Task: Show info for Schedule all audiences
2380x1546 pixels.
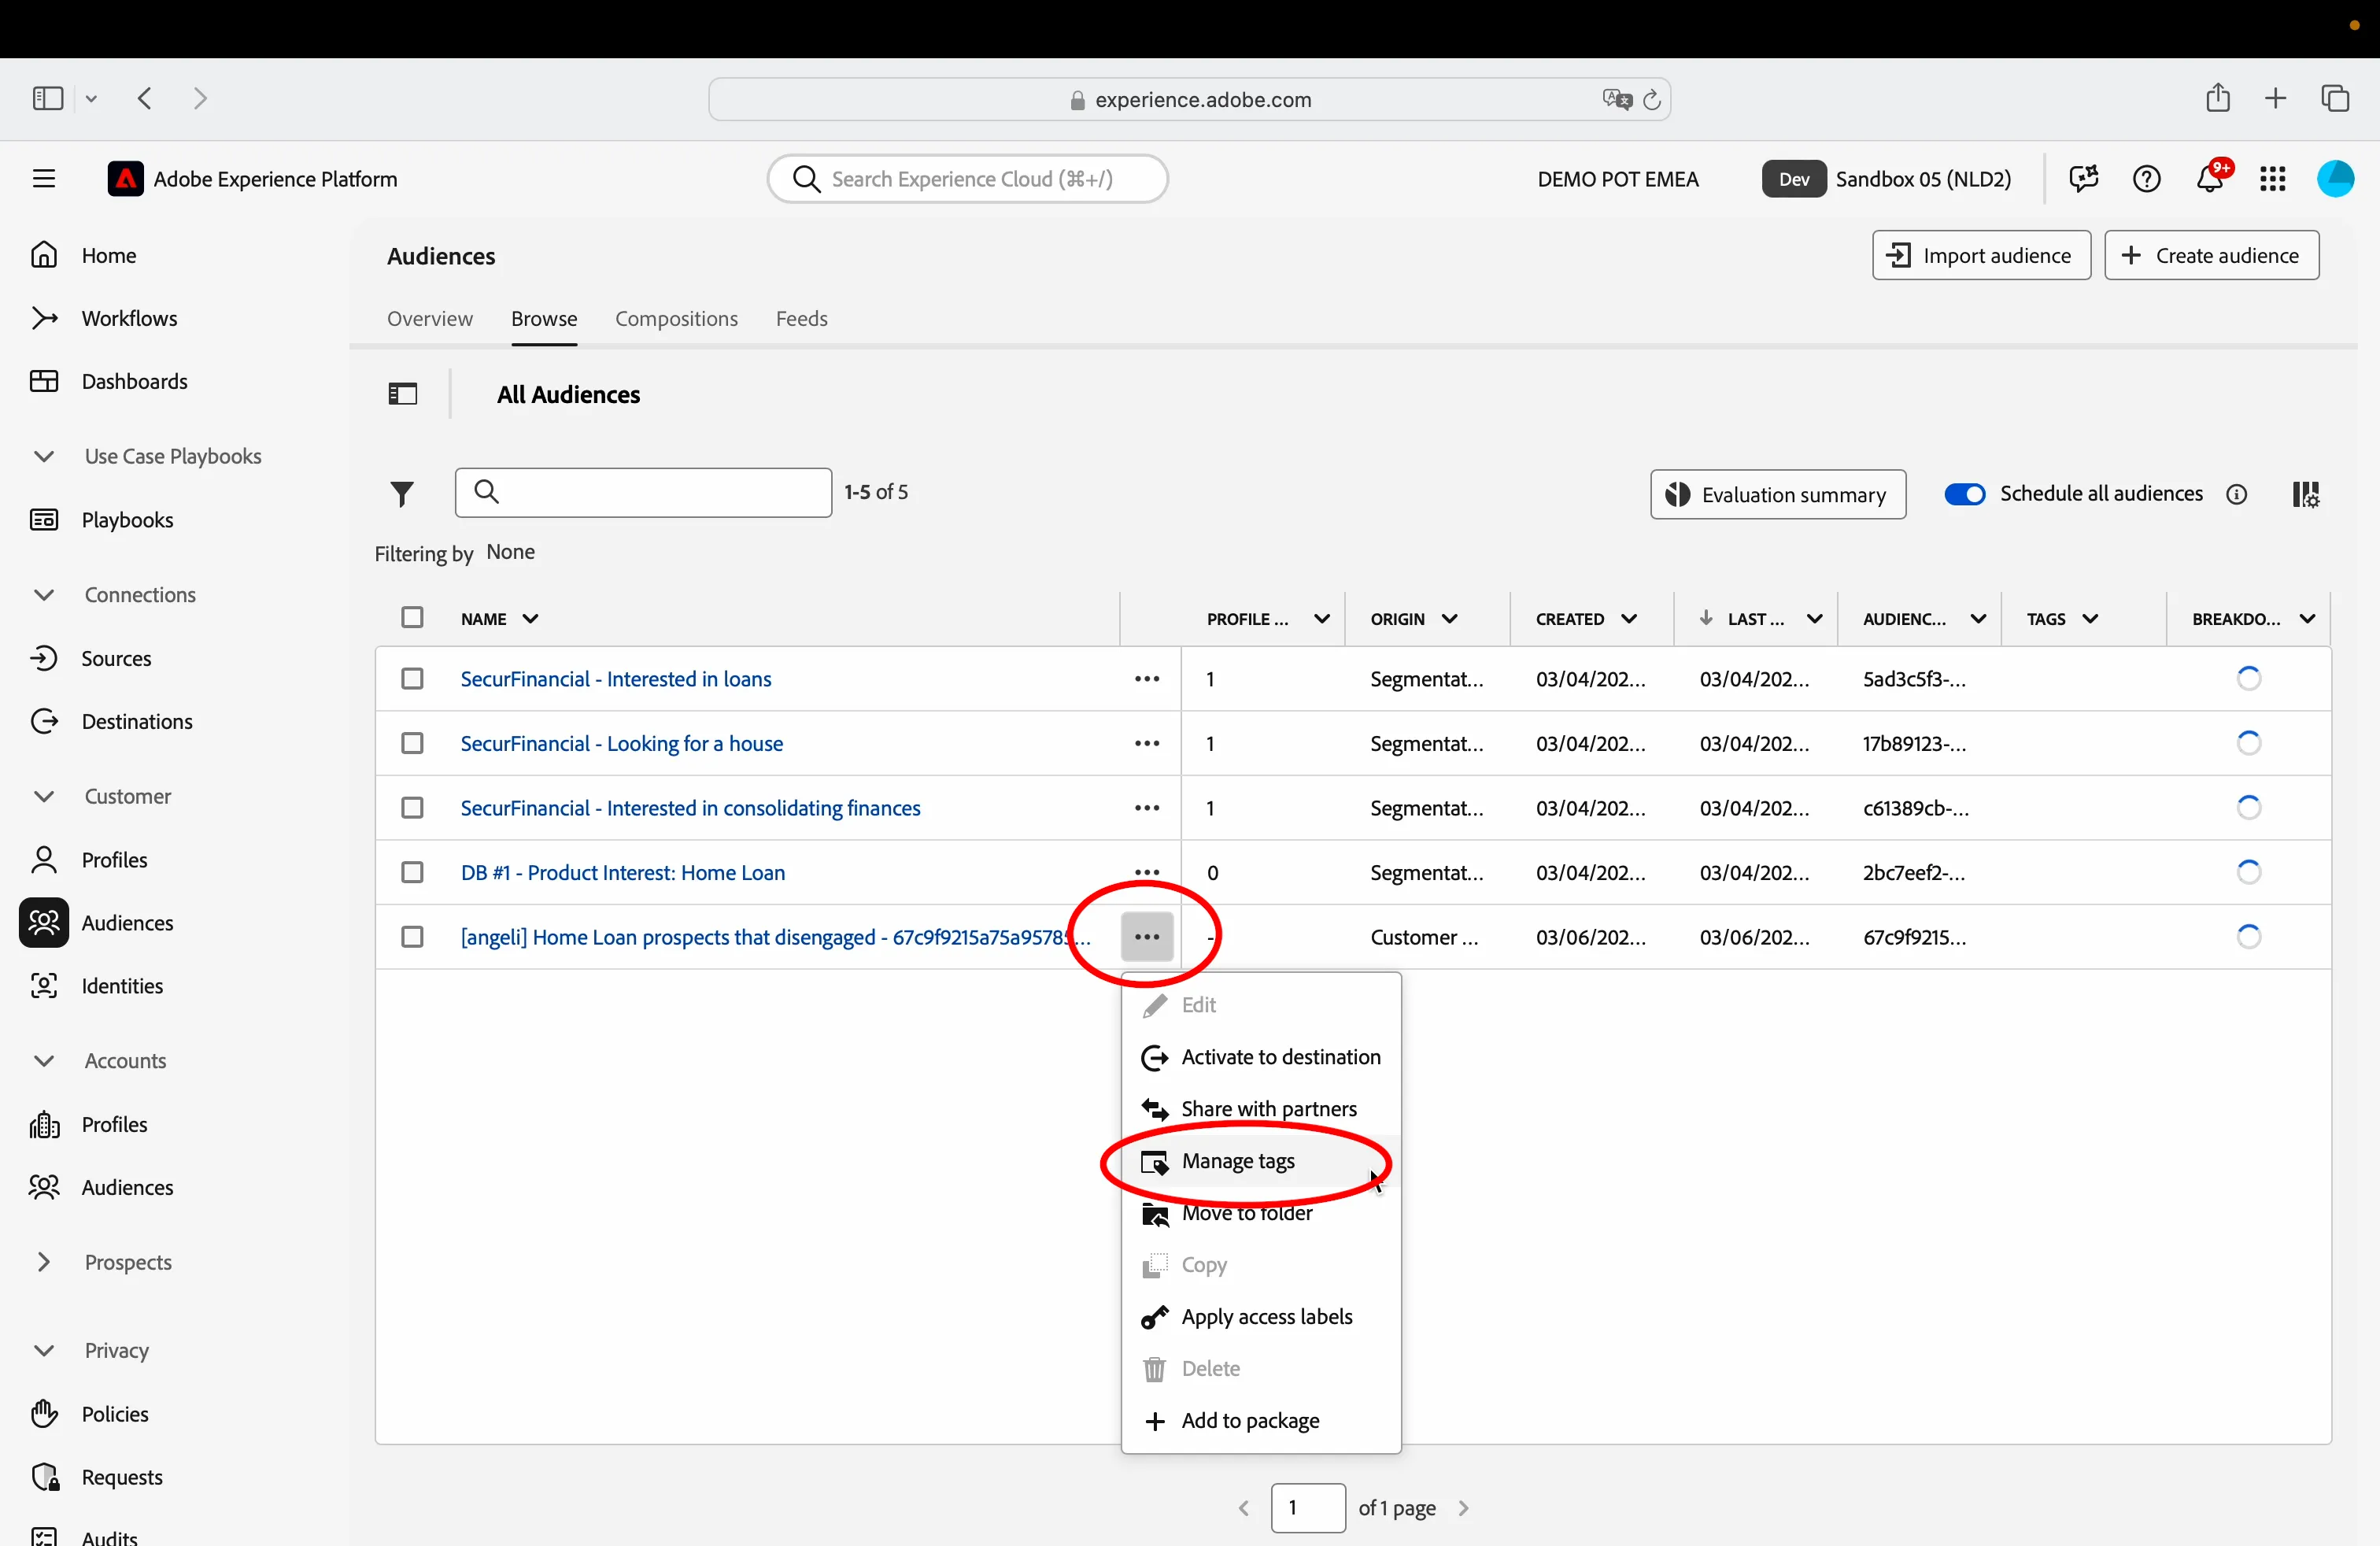Action: pos(2236,494)
